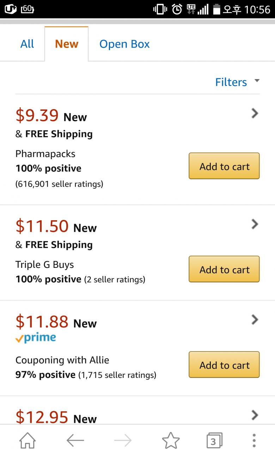The image size is (275, 457).
Task: Open the Pharmapacks seller name
Action: tap(45, 154)
